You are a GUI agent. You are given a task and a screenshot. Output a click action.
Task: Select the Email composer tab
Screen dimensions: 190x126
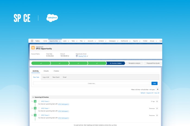click(x=65, y=77)
